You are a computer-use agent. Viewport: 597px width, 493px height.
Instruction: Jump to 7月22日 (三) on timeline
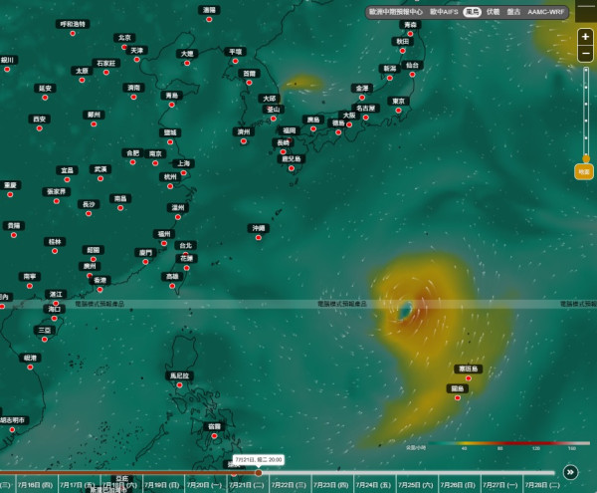pyautogui.click(x=290, y=485)
